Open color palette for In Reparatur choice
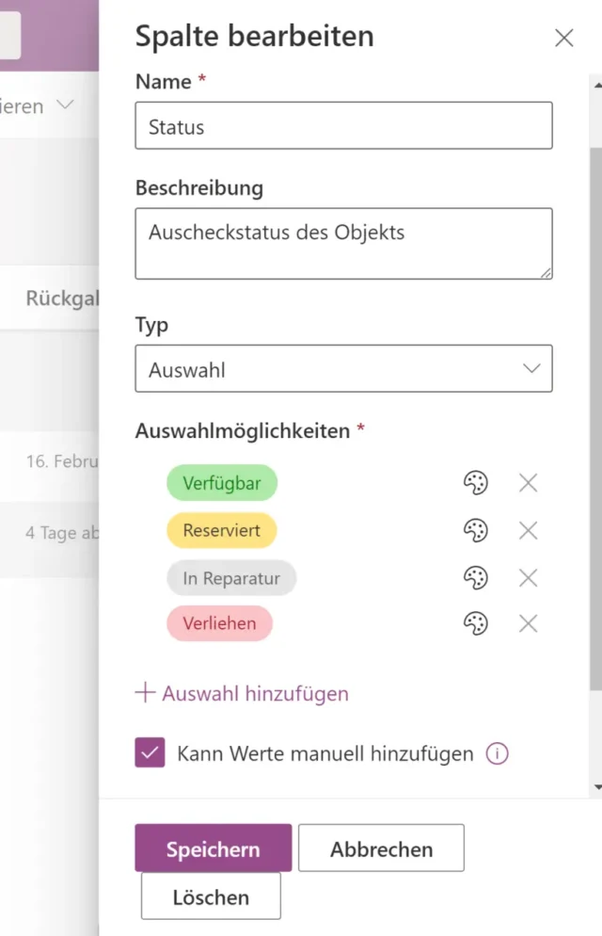The height and width of the screenshot is (936, 602). tap(476, 577)
